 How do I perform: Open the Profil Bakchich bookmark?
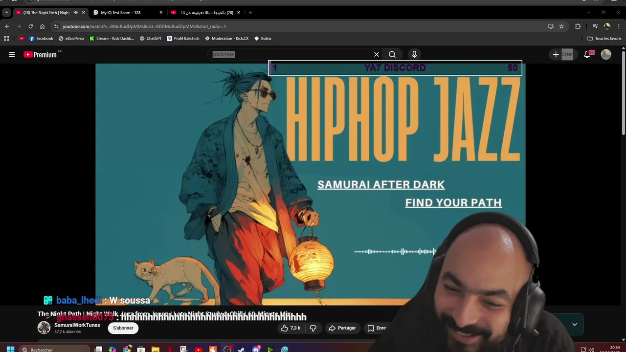(x=183, y=38)
